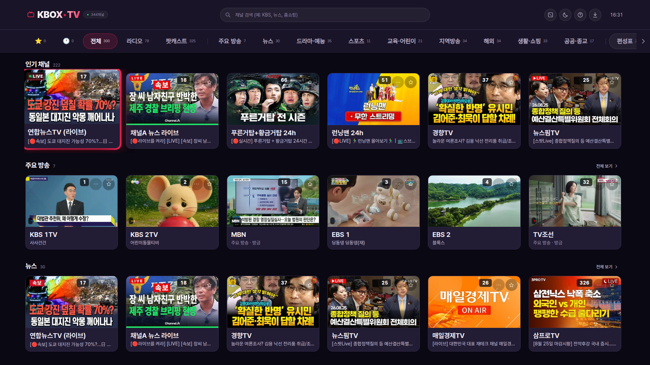650x365 pixels.
Task: Switch to the 해외 tab
Action: click(x=492, y=41)
